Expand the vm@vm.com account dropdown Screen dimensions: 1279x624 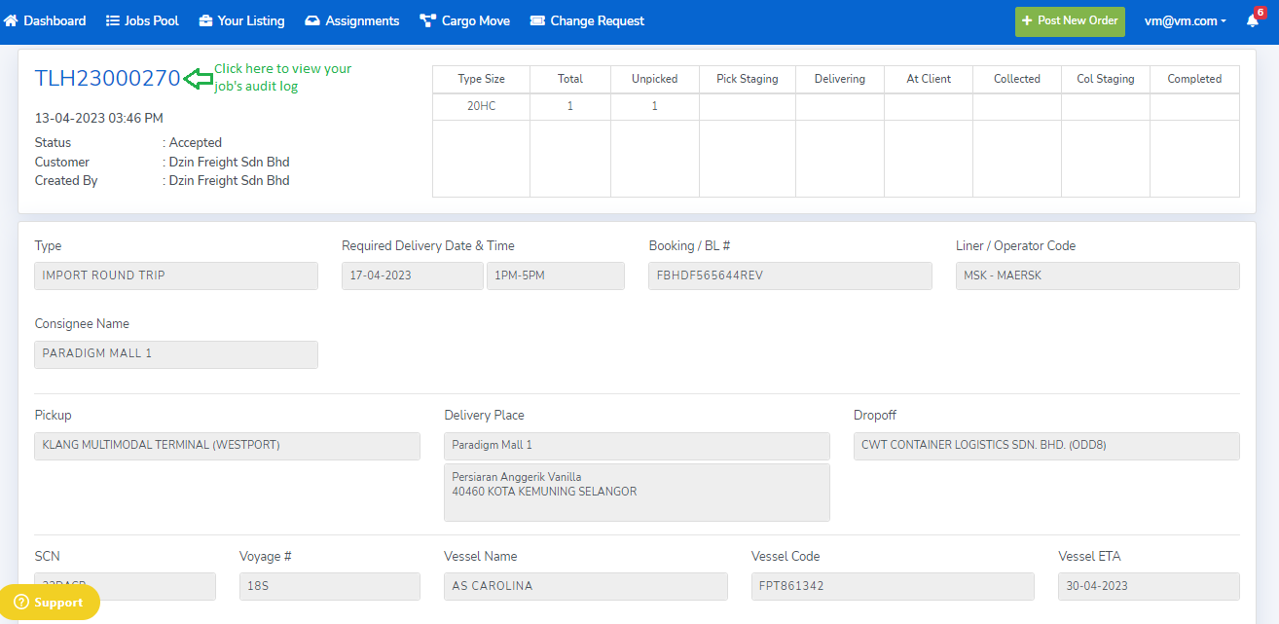[x=1185, y=21]
